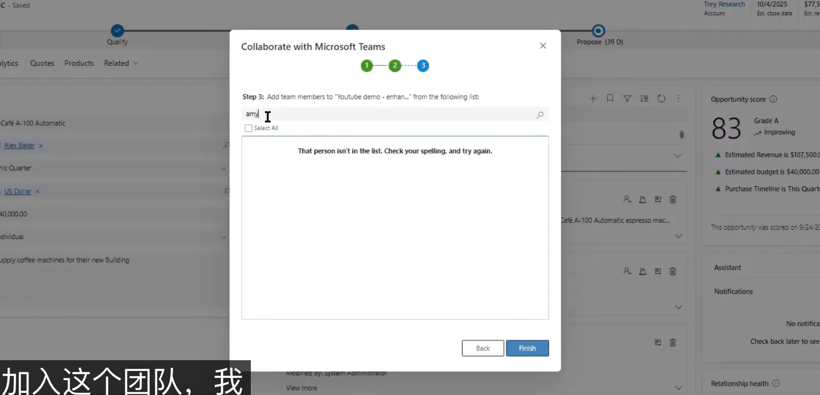Screen dimensions: 820x395
Task: Click "Purchase Timeline is This Quarter" insight
Action: tap(772, 189)
